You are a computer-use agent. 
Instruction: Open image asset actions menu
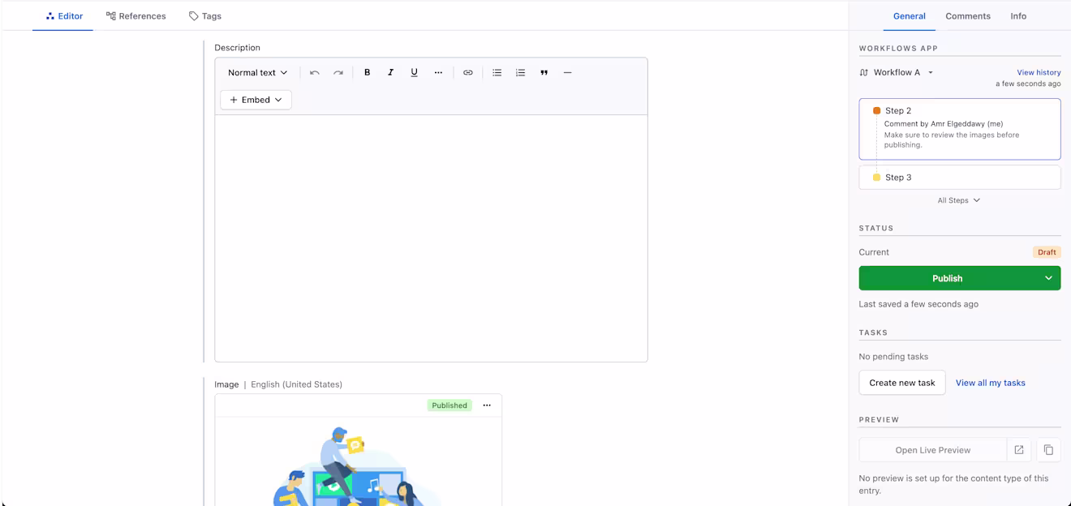pos(487,405)
